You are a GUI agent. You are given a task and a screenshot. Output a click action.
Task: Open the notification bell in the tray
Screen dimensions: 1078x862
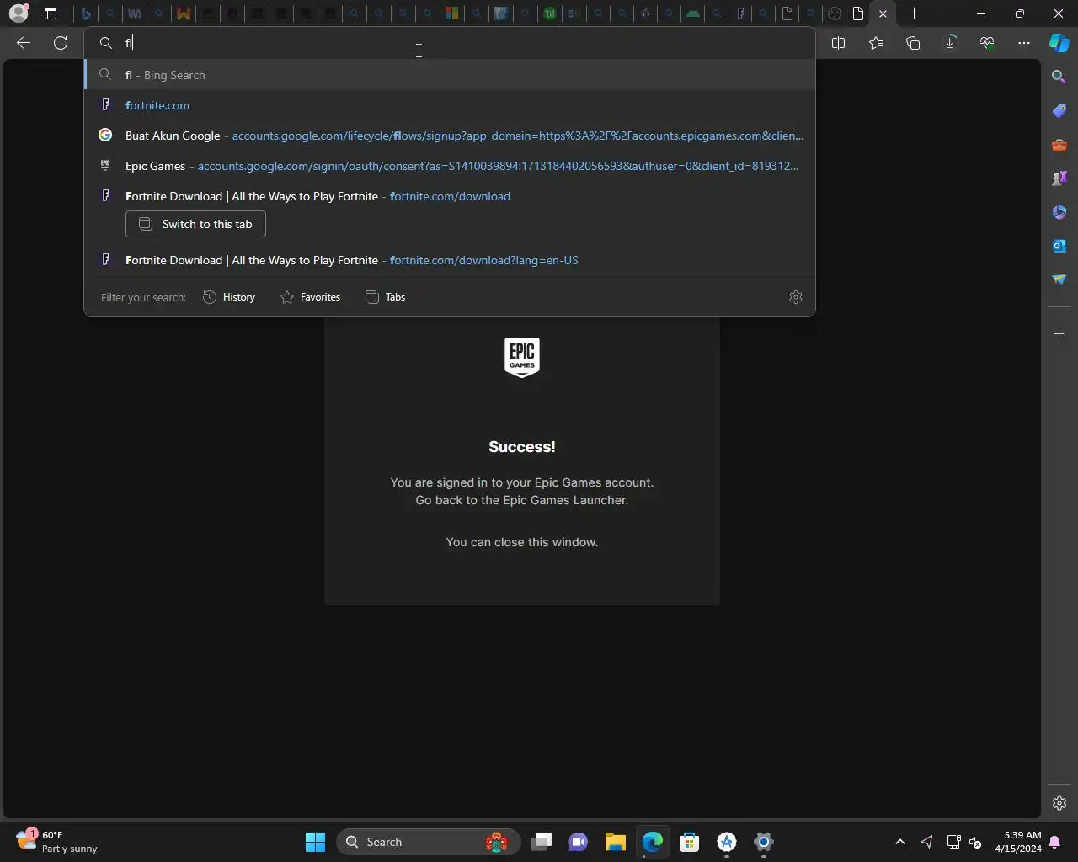click(x=1054, y=842)
